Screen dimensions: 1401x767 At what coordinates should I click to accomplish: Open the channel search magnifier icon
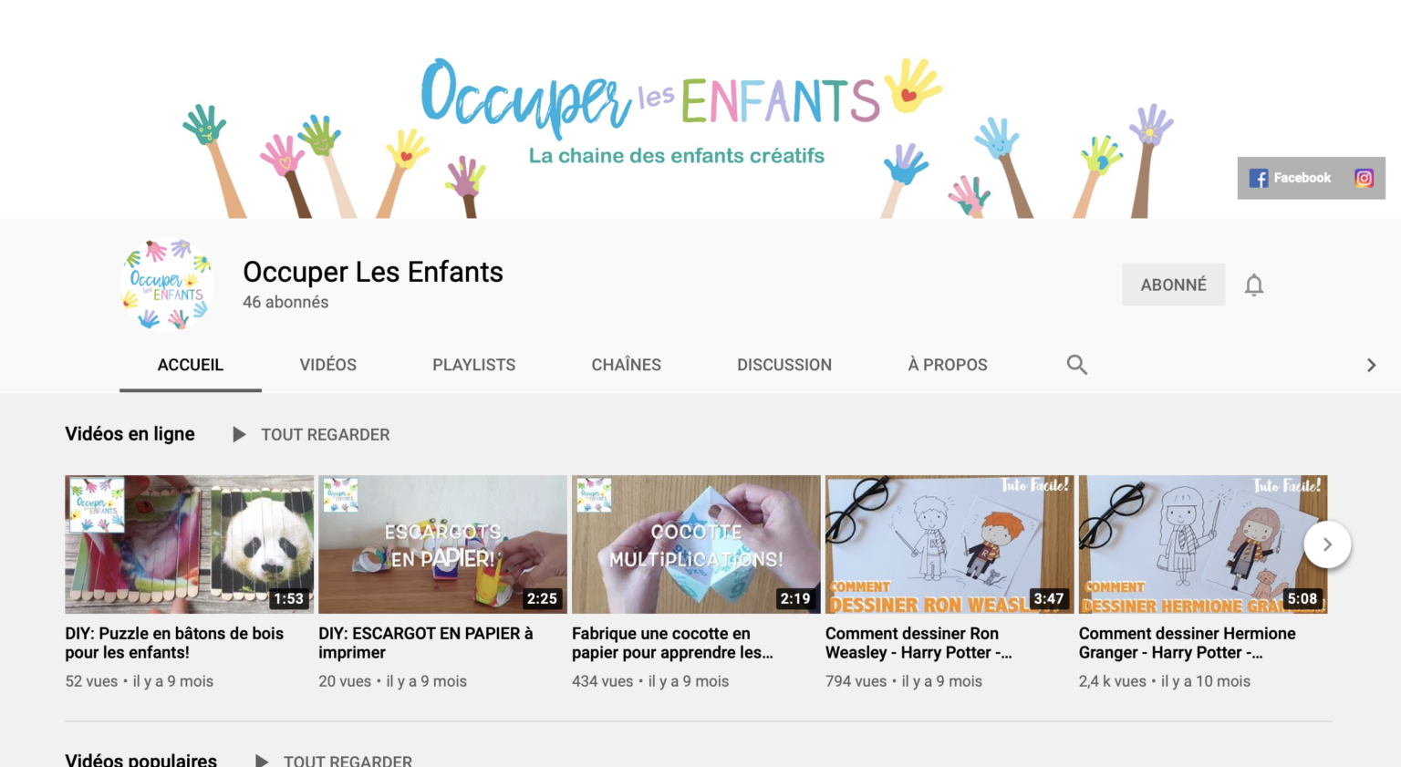[x=1077, y=365]
